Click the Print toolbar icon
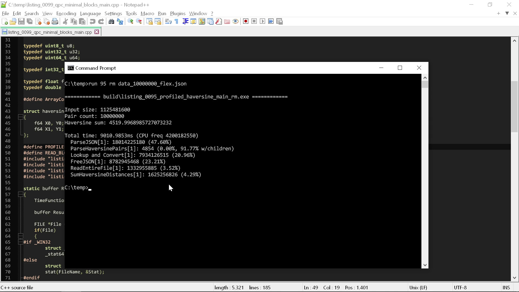The height and width of the screenshot is (292, 519). (55, 21)
